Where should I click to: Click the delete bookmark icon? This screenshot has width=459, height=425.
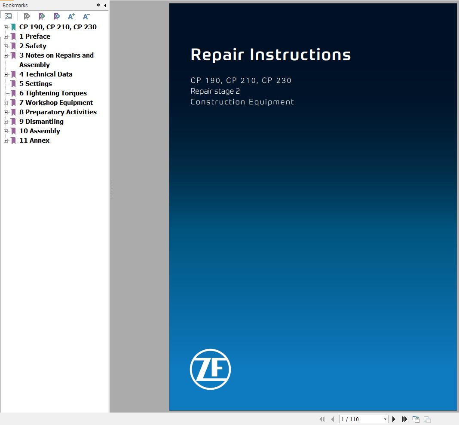pyautogui.click(x=27, y=16)
